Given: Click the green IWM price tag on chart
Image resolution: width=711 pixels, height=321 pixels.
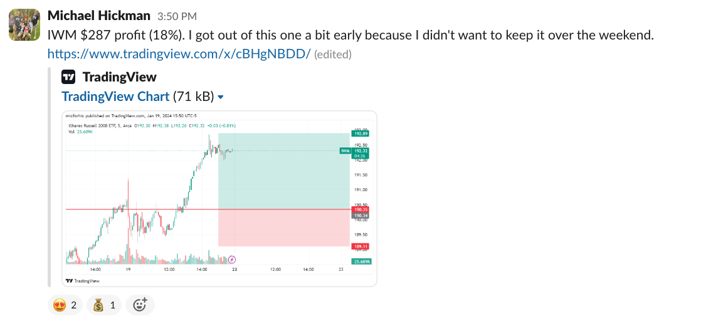Looking at the screenshot, I should coord(345,151).
